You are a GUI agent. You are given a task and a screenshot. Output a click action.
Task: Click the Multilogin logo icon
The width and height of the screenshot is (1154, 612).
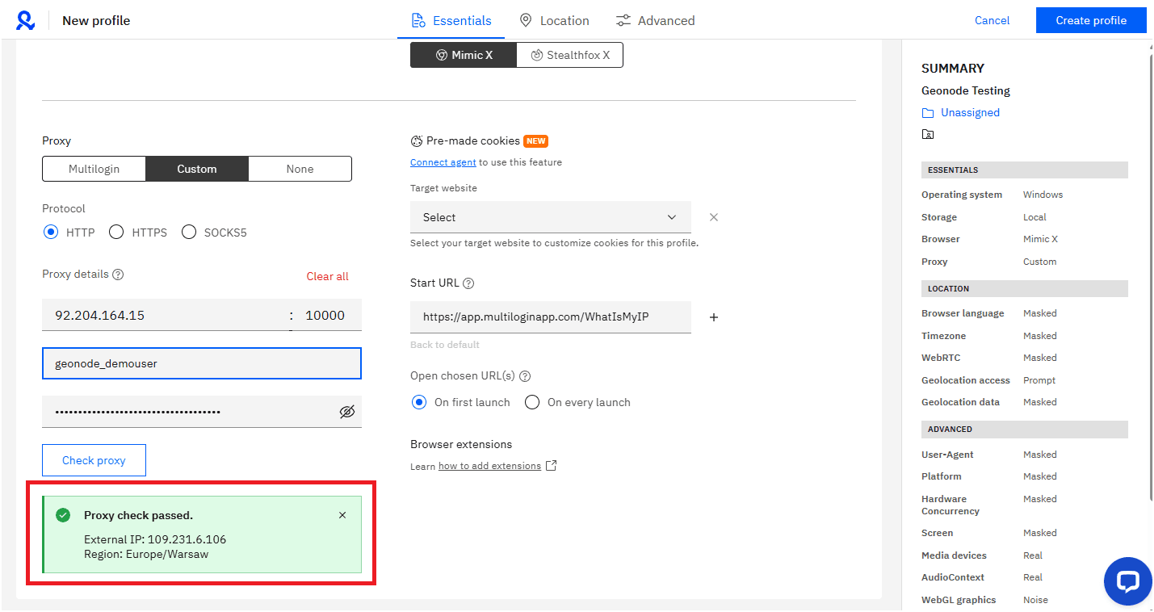(26, 21)
